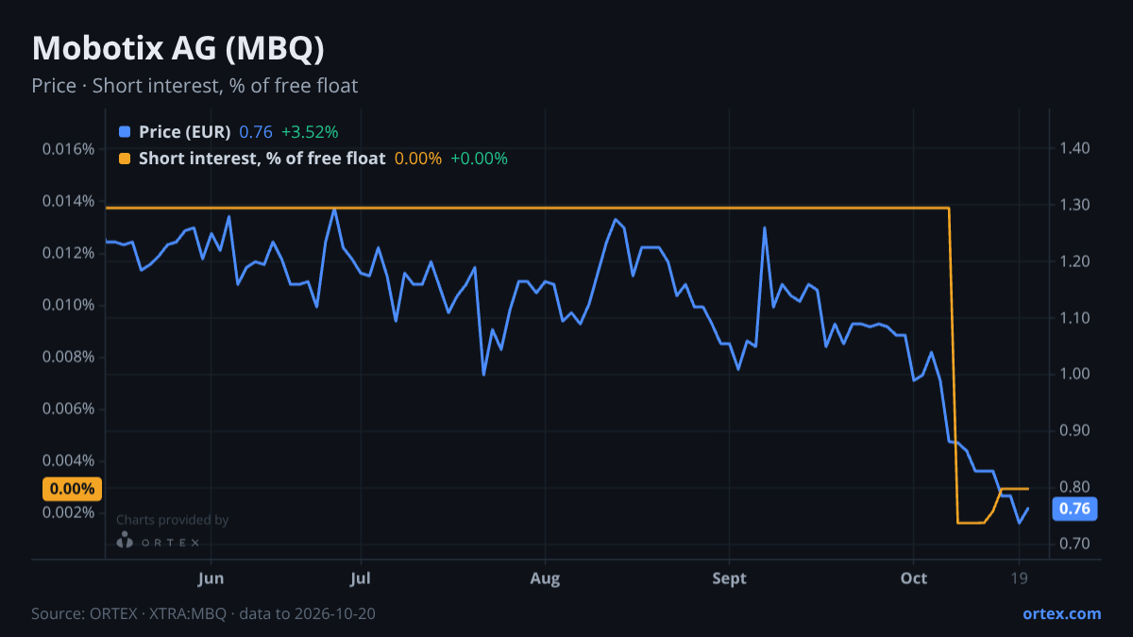The height and width of the screenshot is (637, 1133).
Task: Click the 1.10 right axis label
Action: click(x=1075, y=318)
